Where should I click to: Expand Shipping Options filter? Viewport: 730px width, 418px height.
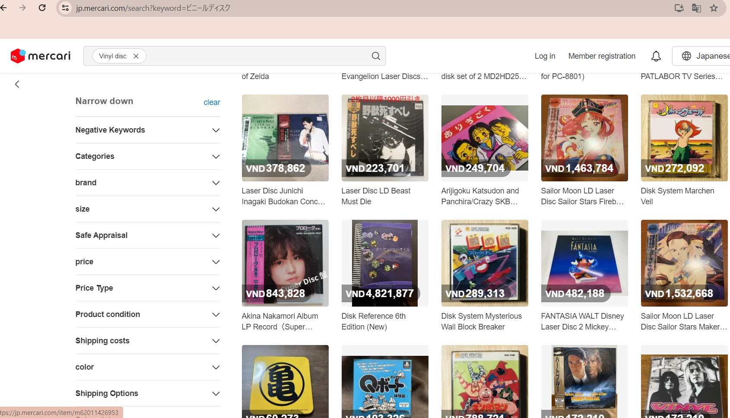[148, 393]
